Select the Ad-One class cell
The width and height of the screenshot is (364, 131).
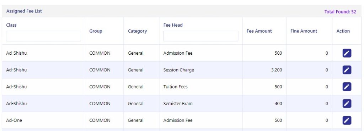[14, 120]
